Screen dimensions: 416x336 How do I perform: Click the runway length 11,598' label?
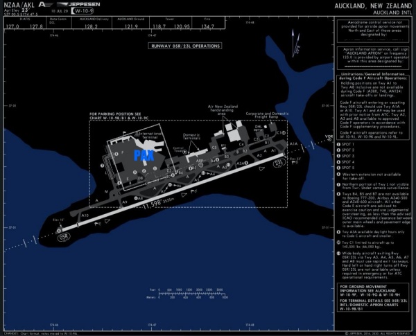pos(157,204)
